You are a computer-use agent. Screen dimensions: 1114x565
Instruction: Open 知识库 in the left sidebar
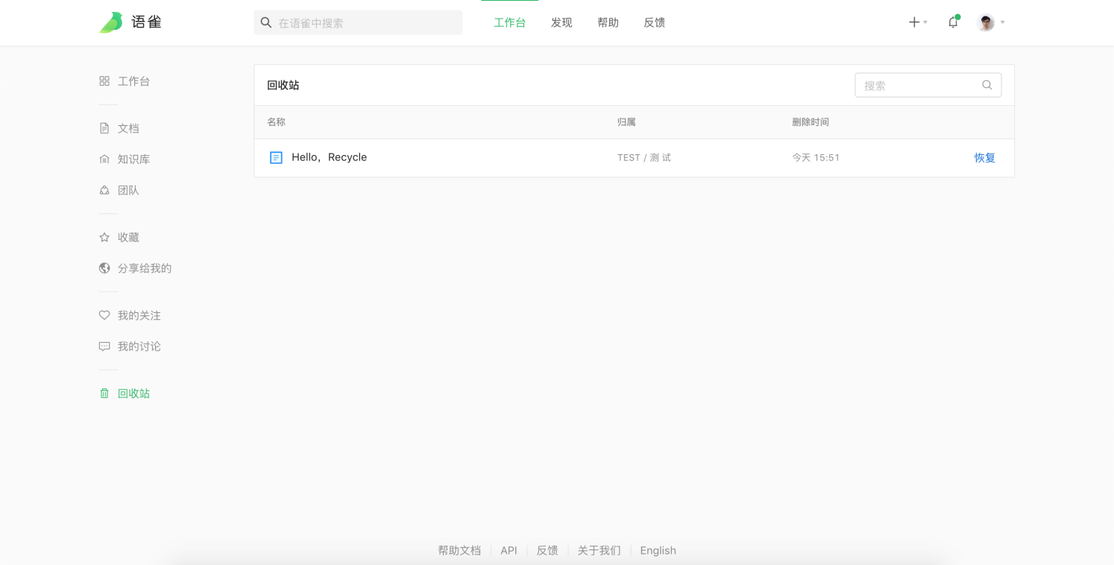tap(133, 160)
